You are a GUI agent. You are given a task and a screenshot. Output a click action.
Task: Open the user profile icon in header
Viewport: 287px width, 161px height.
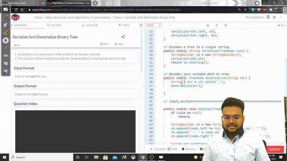281,17
